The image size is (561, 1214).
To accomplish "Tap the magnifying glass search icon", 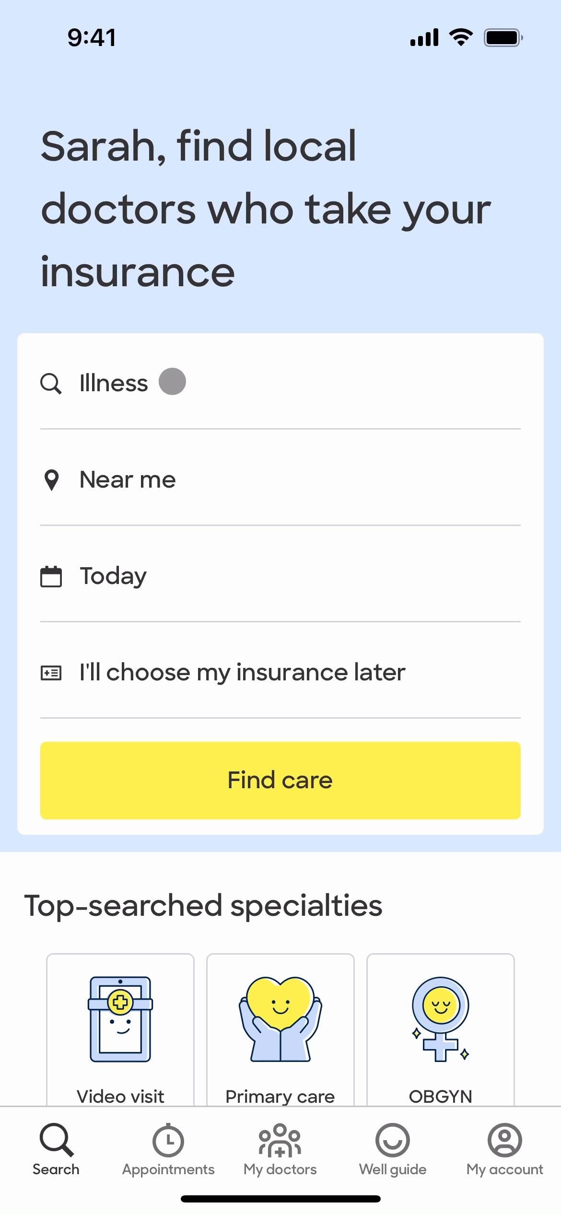I will 51,384.
